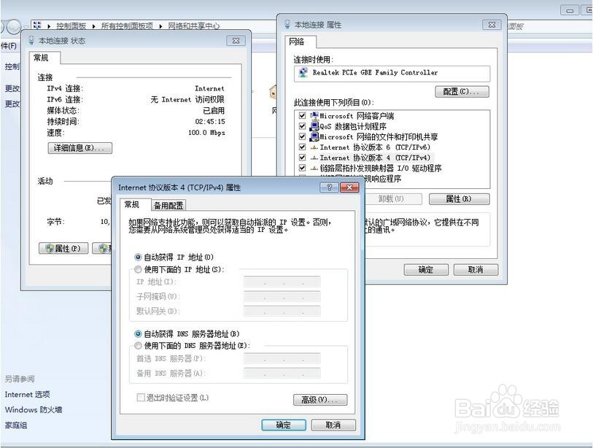The image size is (593, 448).
Task: Click the TCP/IPv6 protocol item icon
Action: pyautogui.click(x=314, y=147)
